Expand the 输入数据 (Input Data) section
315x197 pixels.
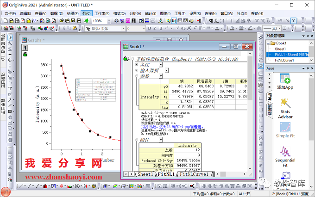click(x=137, y=70)
